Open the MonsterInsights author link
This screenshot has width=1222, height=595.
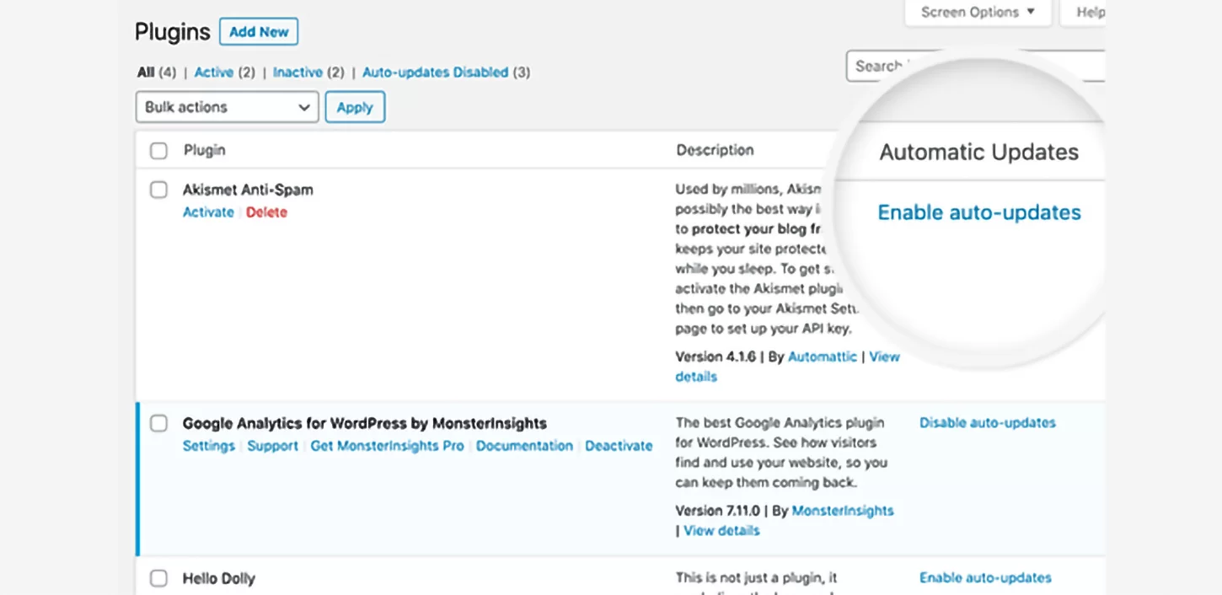[843, 511]
